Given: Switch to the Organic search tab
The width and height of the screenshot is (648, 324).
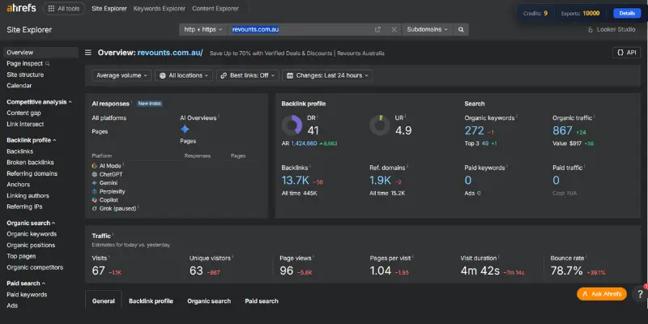Looking at the screenshot, I should 209,301.
